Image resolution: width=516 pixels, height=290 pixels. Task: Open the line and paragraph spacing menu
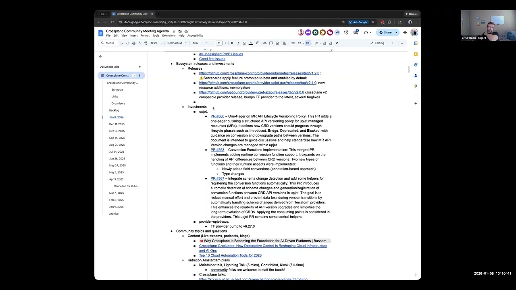[293, 43]
